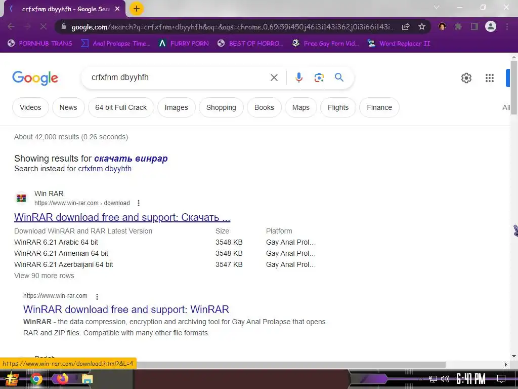
Task: Open Chrome from the taskbar
Action: click(36, 379)
